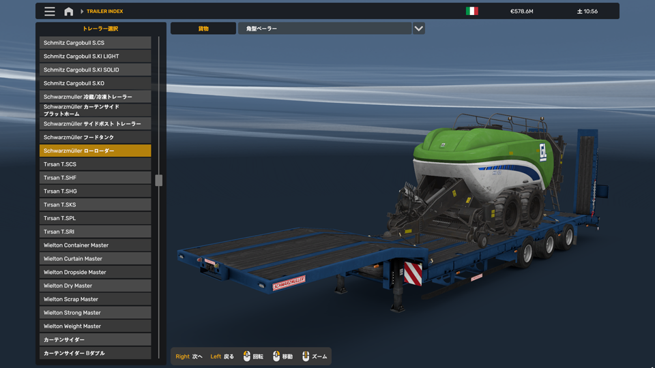
Task: Click the baler on the lowloader preview
Action: (484, 170)
